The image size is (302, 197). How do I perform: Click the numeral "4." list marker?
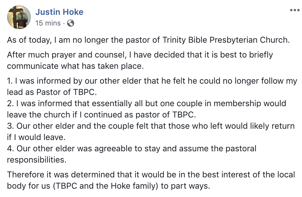tap(10, 148)
